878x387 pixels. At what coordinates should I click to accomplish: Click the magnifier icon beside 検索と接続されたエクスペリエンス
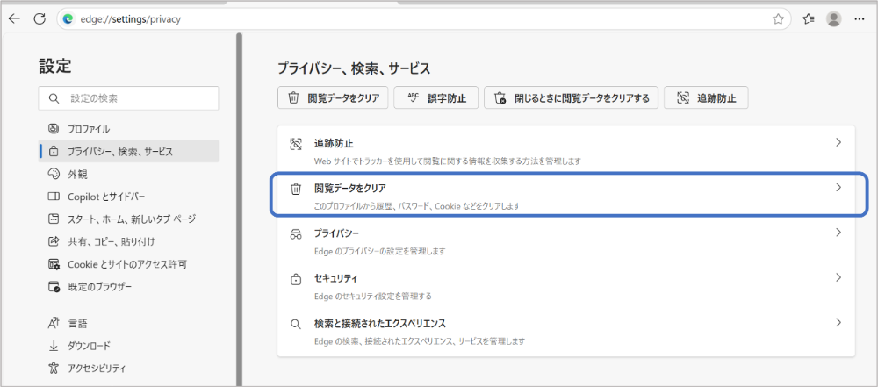tap(296, 325)
